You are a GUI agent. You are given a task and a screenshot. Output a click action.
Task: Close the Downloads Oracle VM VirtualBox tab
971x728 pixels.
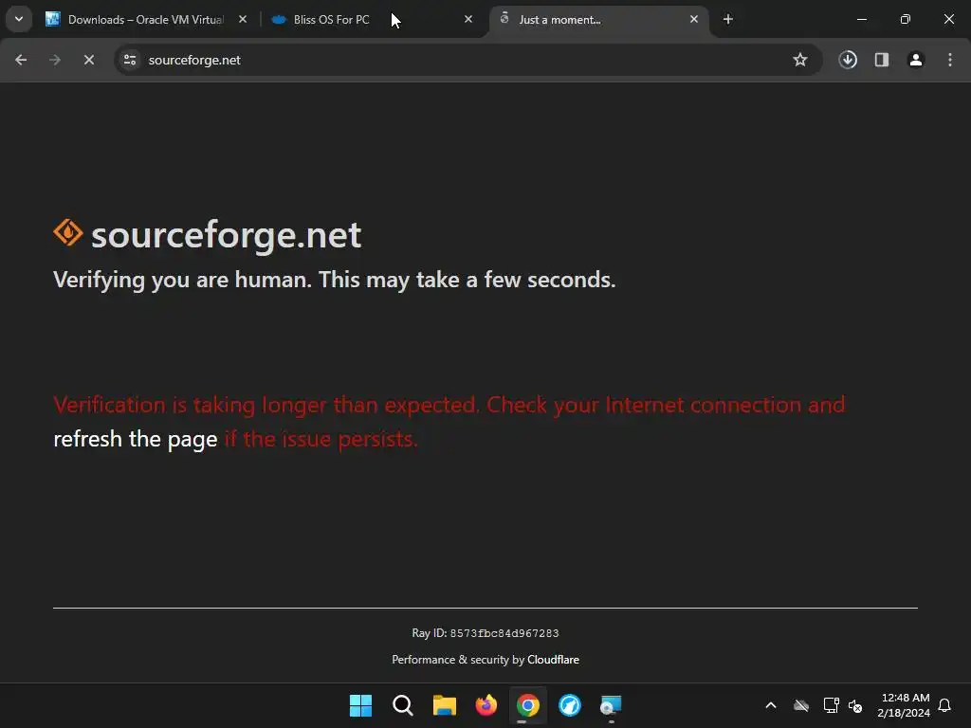[x=243, y=19]
